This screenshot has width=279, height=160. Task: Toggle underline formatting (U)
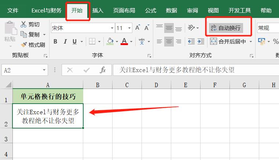coord(74,42)
